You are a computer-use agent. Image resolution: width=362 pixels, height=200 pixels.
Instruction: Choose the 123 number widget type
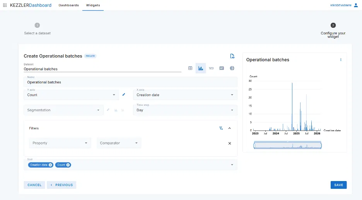(x=211, y=68)
